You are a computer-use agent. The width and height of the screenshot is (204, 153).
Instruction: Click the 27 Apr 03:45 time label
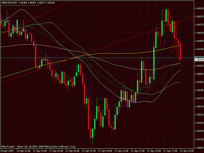point(56,151)
